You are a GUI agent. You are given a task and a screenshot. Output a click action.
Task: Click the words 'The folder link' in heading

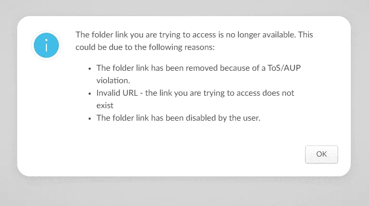(102, 35)
